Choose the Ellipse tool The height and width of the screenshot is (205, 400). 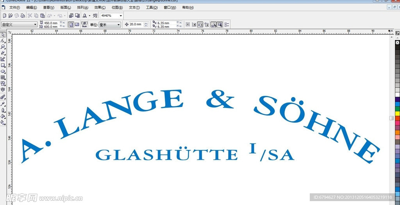pyautogui.click(x=3, y=72)
